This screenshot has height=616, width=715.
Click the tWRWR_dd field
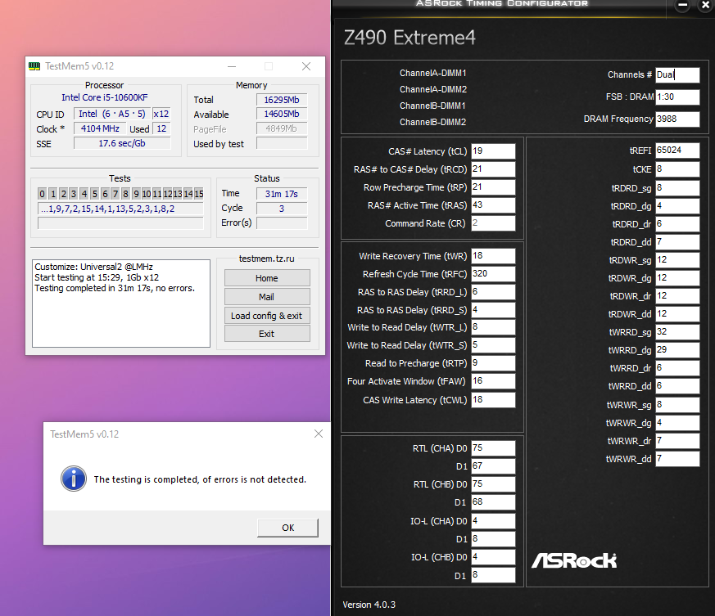[x=677, y=459]
